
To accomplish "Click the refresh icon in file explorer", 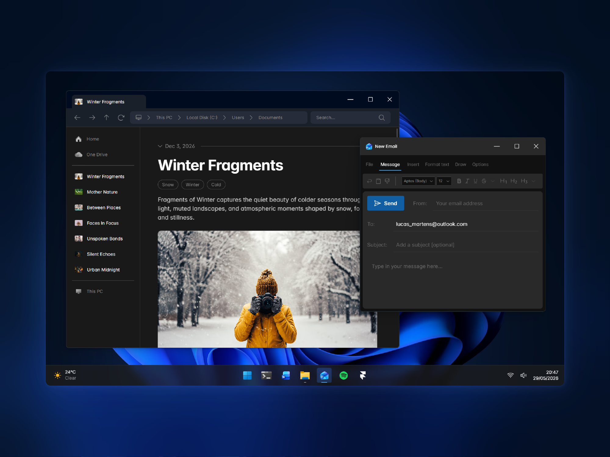I will 121,118.
